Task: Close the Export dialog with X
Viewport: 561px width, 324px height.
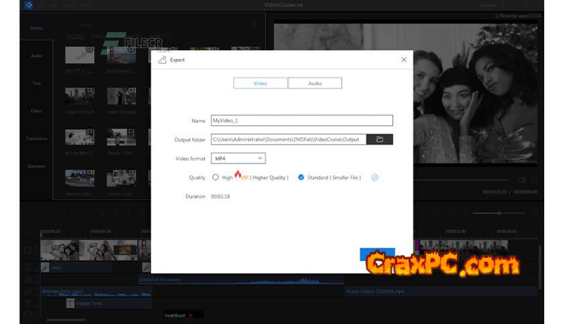Action: click(403, 60)
